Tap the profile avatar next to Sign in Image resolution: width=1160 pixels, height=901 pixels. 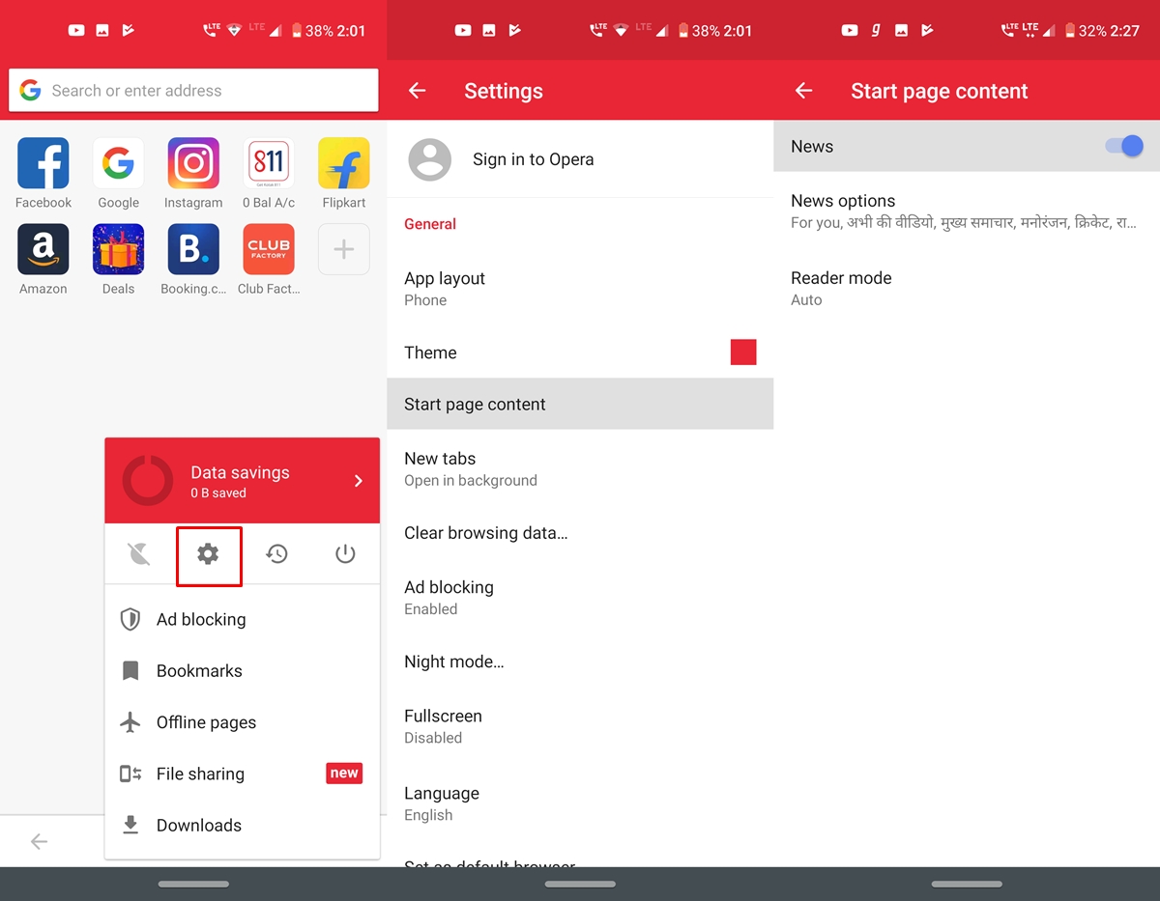coord(430,159)
